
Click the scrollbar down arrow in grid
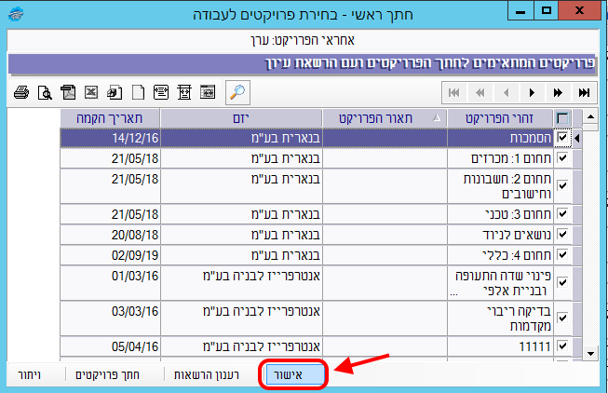pos(588,353)
